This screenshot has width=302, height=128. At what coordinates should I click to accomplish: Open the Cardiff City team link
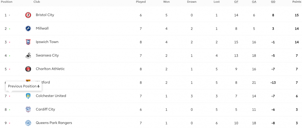point(45,109)
